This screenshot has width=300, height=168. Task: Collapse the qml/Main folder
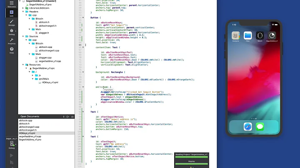pyautogui.click(x=32, y=79)
